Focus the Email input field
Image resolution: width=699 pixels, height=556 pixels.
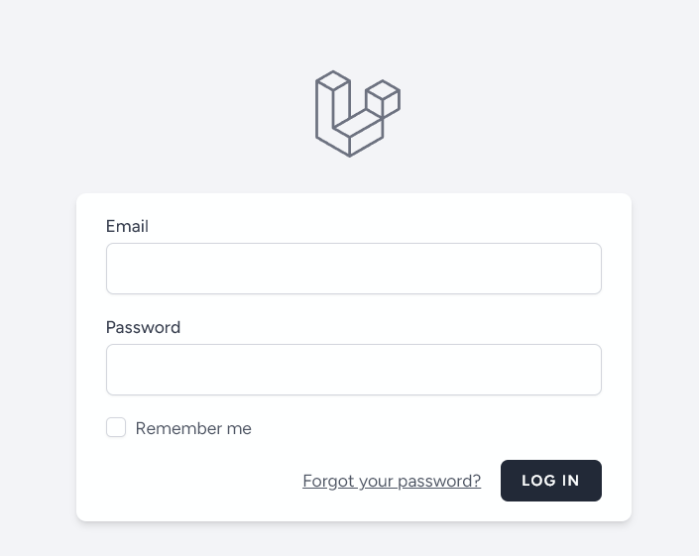click(x=354, y=269)
